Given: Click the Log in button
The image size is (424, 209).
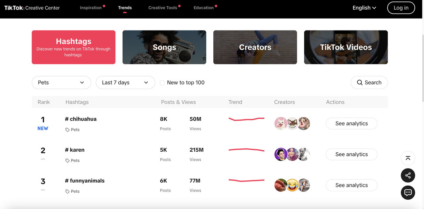Looking at the screenshot, I should tap(401, 8).
